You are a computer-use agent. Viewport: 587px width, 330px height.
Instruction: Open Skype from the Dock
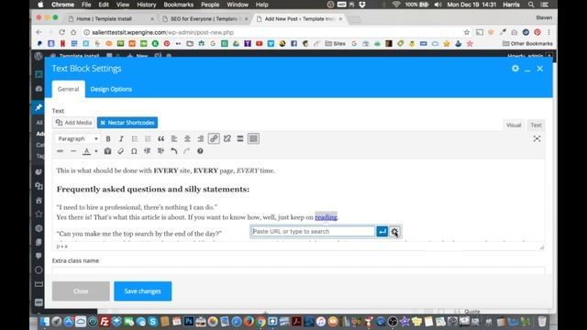point(153,322)
